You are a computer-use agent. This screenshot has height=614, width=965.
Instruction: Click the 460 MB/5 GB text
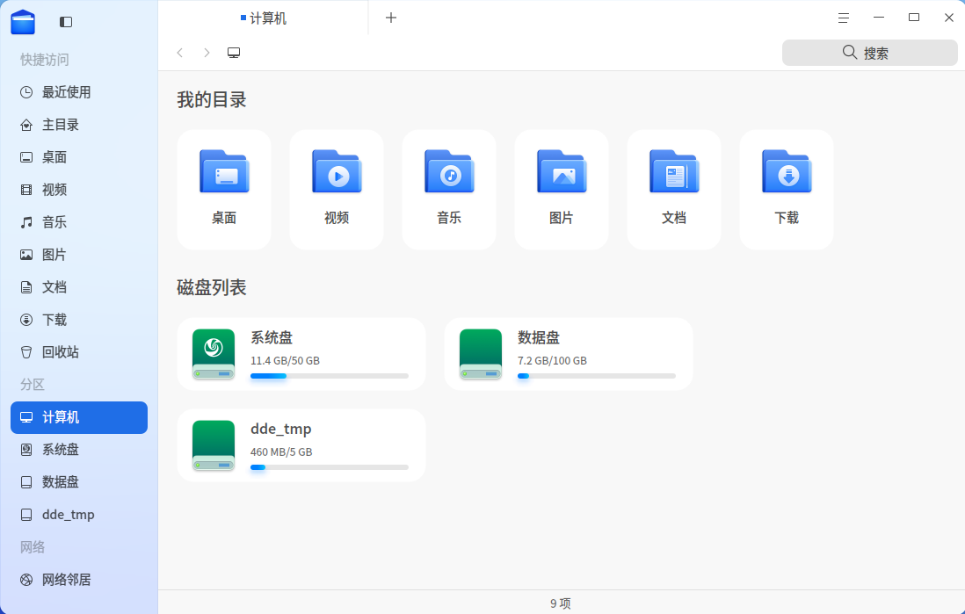281,451
